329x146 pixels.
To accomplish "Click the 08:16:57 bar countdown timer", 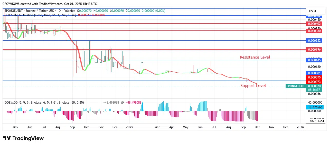I will click(314, 90).
